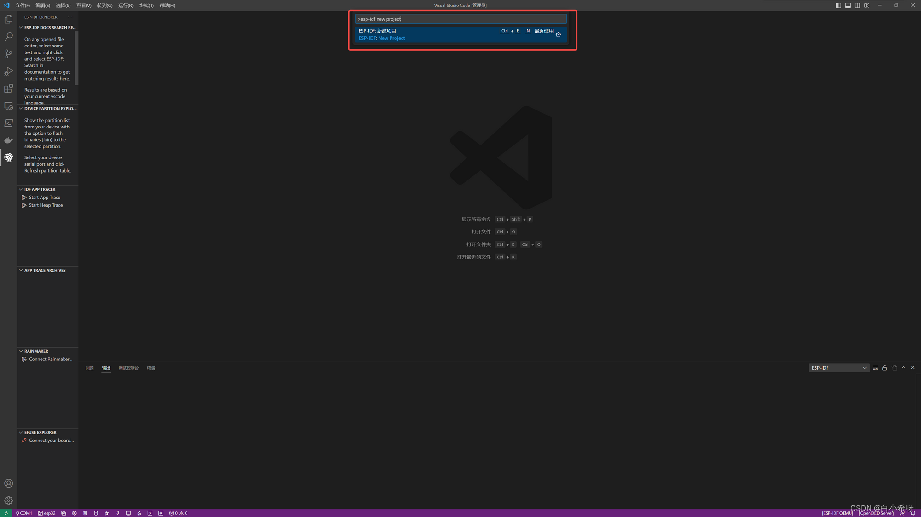Open the 选择(S) menu
This screenshot has height=517, width=921.
(63, 6)
